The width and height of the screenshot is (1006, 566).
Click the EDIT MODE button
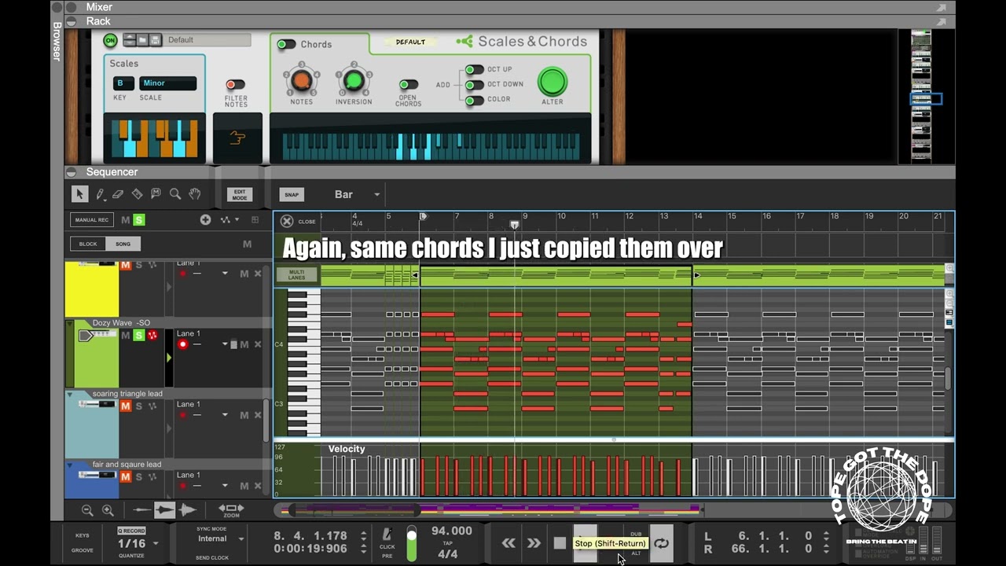click(240, 195)
